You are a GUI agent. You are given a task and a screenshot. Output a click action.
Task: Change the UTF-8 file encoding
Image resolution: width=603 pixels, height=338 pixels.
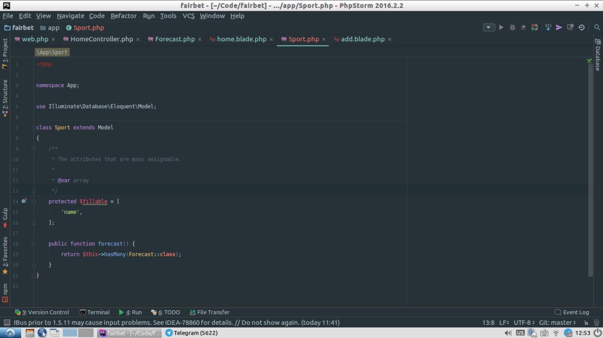524,322
